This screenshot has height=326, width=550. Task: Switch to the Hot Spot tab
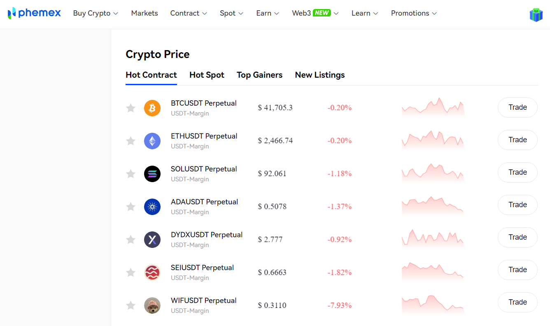click(x=207, y=75)
